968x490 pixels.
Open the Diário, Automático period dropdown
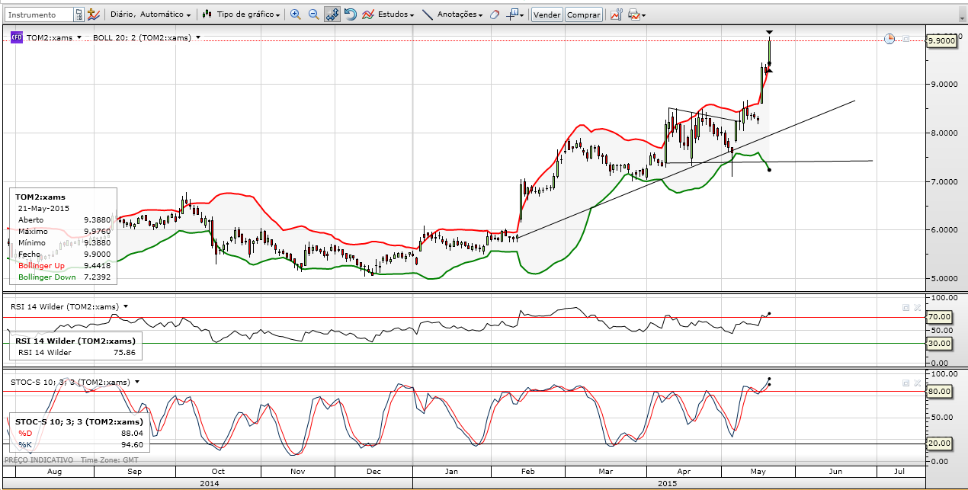coord(150,14)
